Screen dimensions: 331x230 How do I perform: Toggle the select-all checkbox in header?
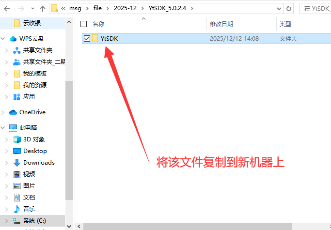pos(83,24)
